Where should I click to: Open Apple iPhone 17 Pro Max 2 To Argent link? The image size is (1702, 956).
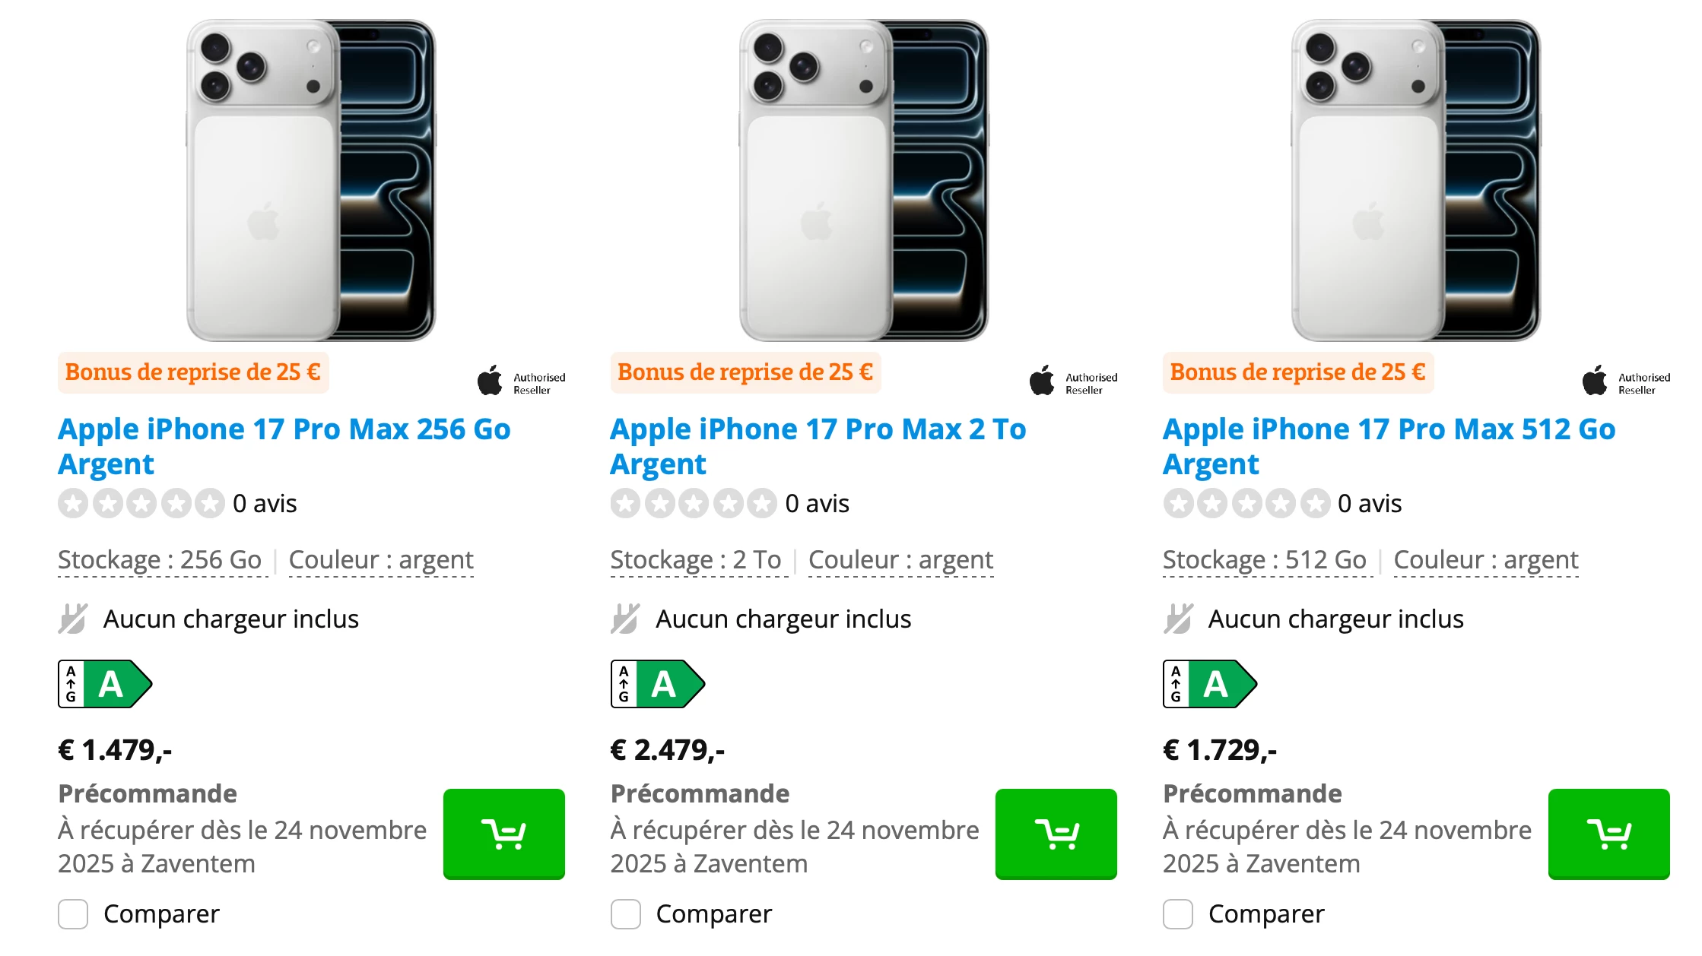[x=818, y=446]
